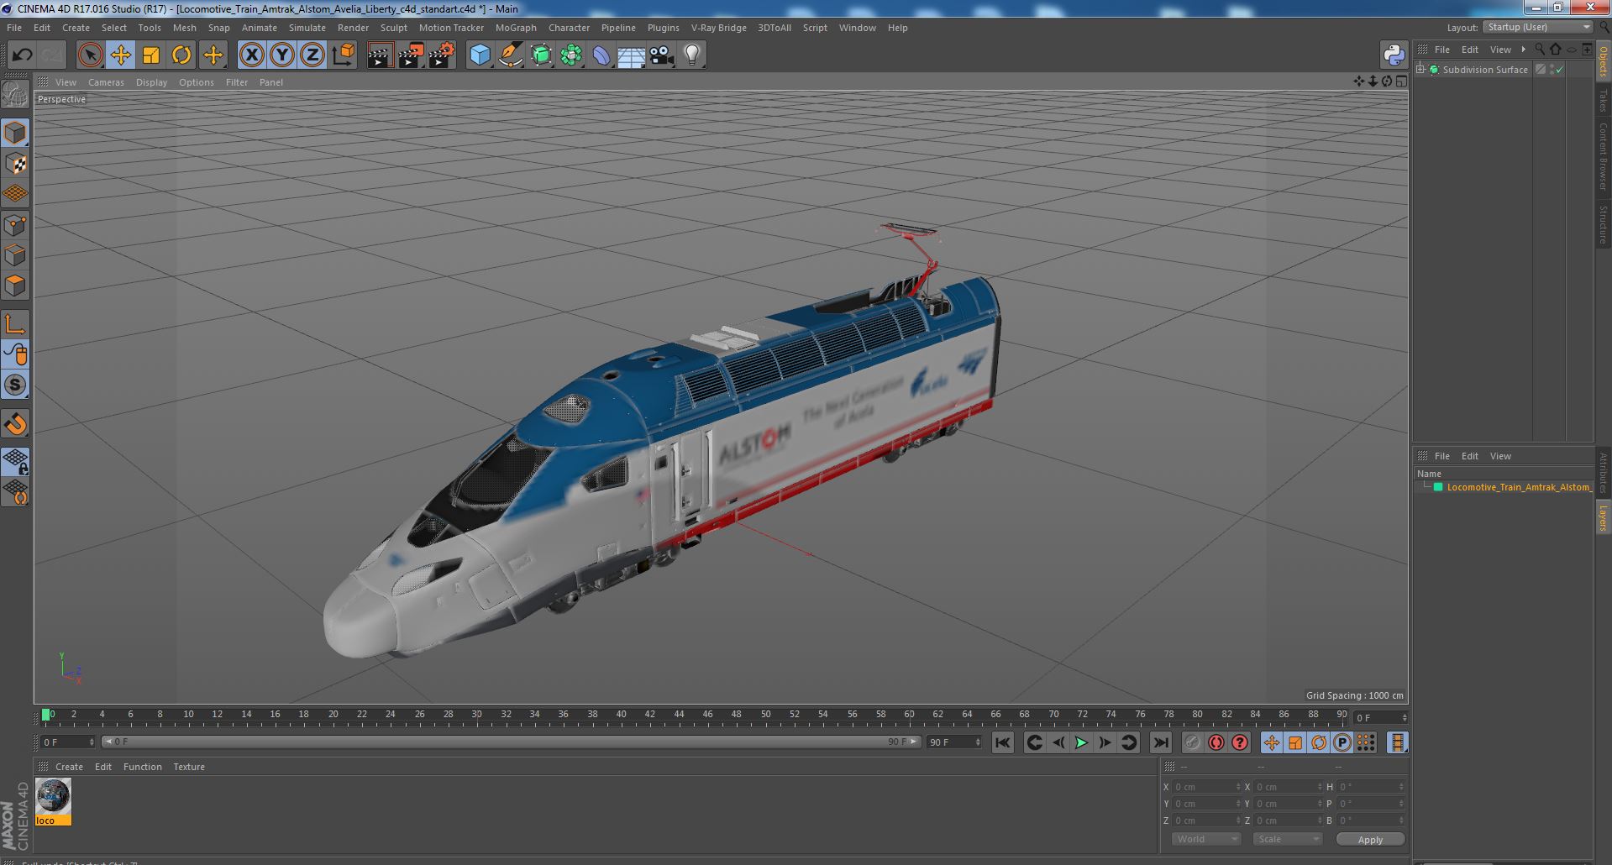
Task: Open the Content Browser side tab
Action: click(x=1603, y=156)
